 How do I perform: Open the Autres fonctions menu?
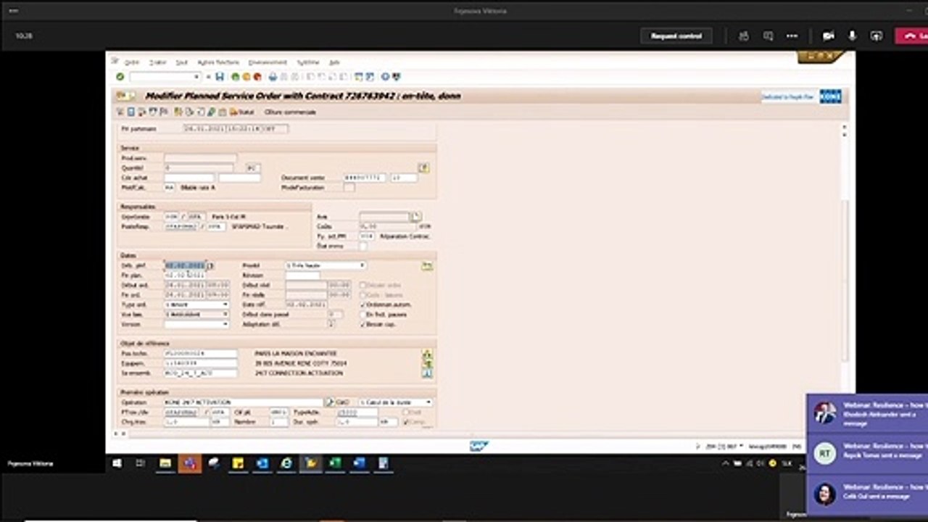(x=218, y=62)
